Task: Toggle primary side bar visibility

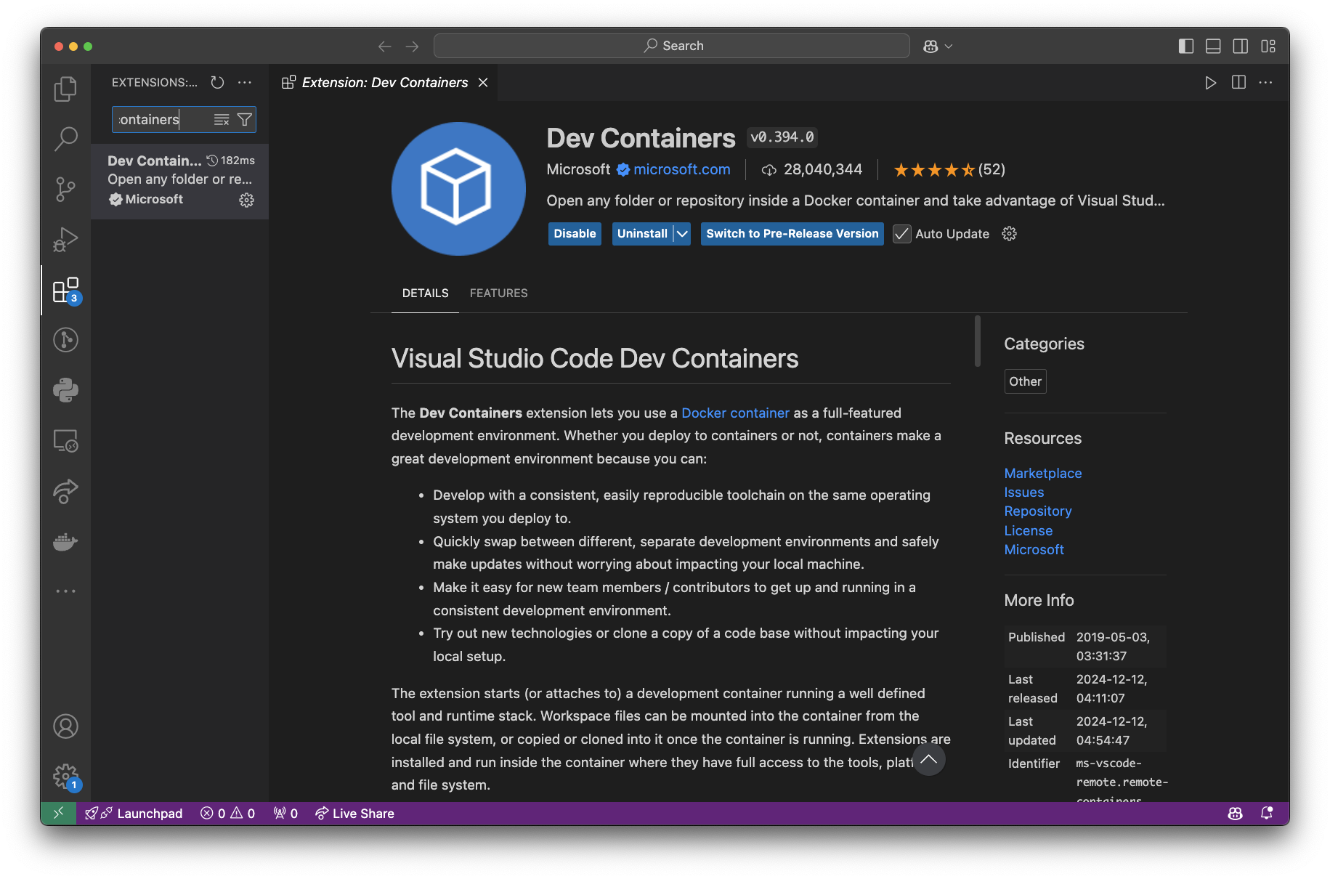Action: click(1186, 46)
